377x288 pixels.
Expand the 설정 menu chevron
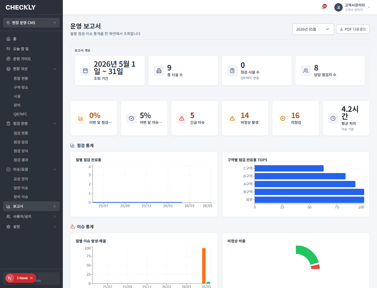[55, 227]
